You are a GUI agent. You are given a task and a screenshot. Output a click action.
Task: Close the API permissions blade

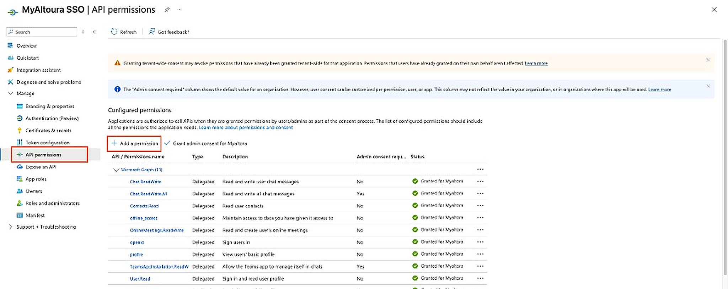[x=714, y=10]
